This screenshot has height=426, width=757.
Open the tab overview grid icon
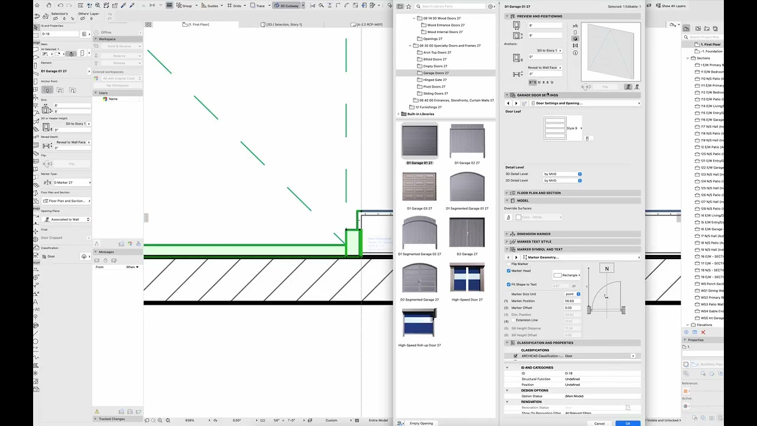[x=148, y=24]
